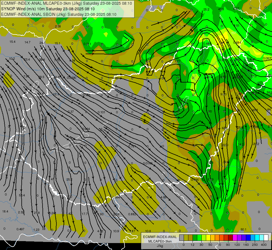Click the map value 0.765
Viewport: 272px width, 250px height.
point(195,179)
